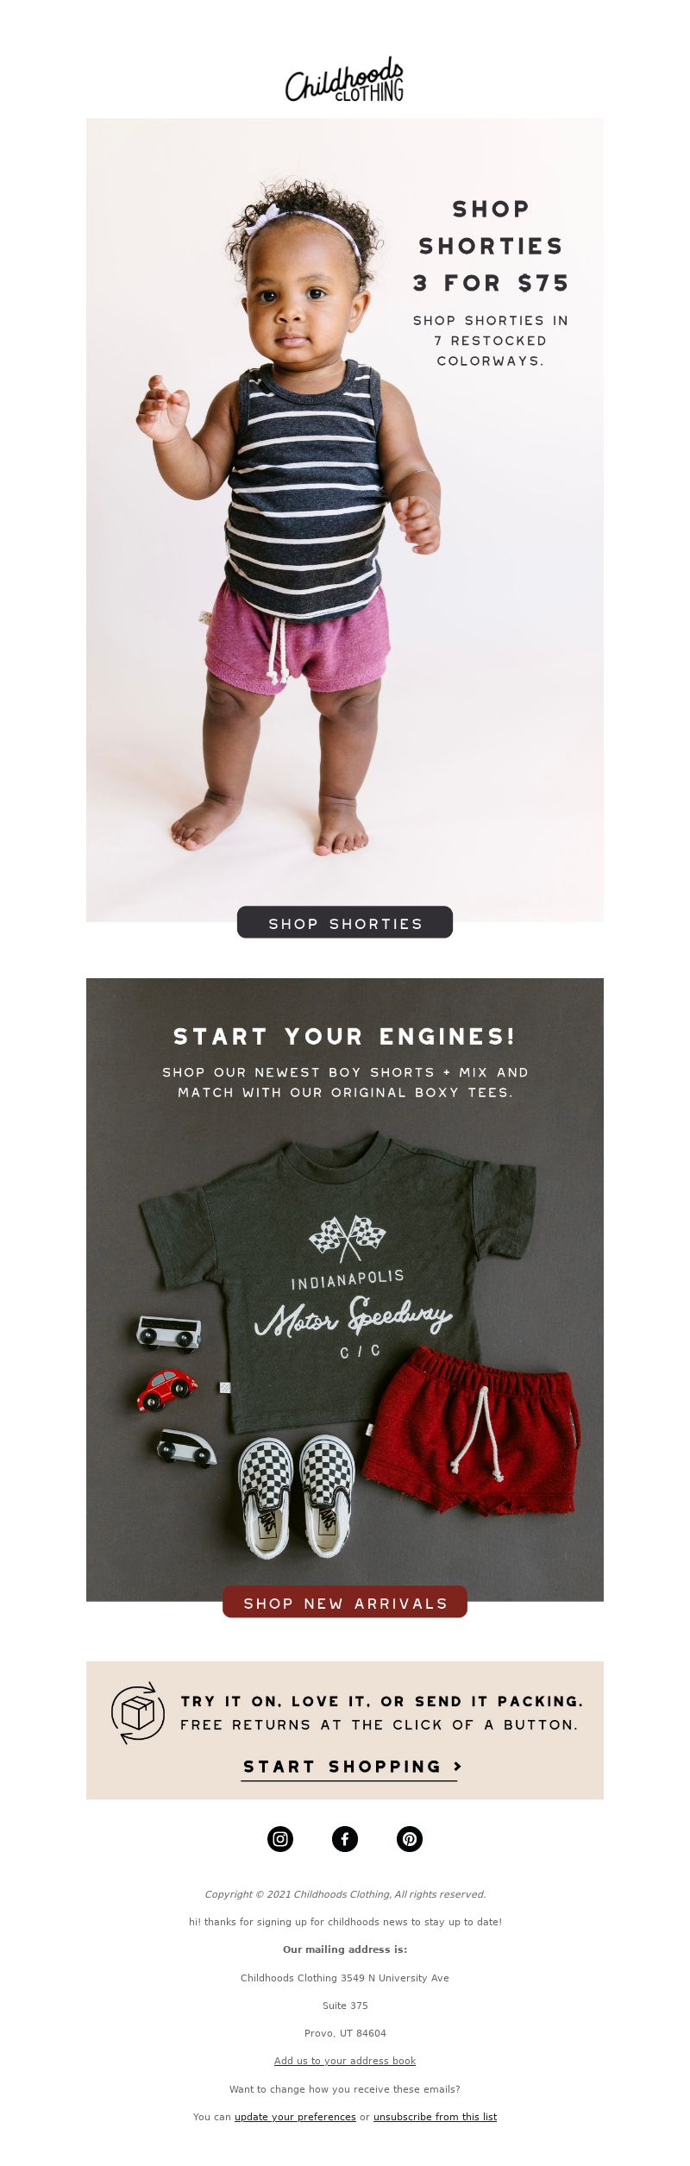Click the Childhoods Clothing logo
The width and height of the screenshot is (690, 2166).
345,80
